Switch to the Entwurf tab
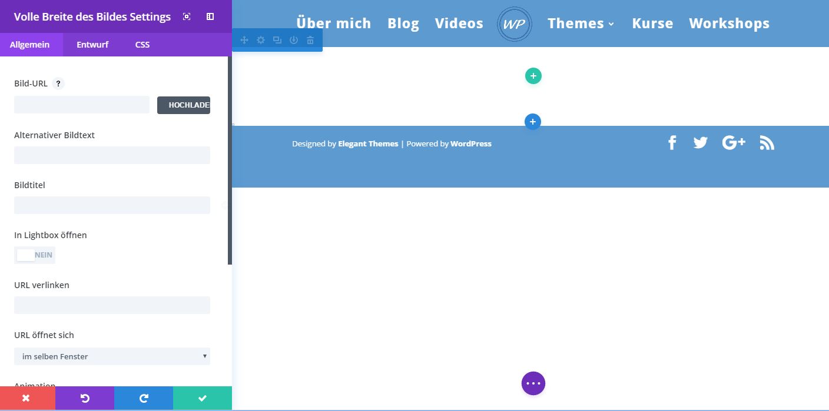The image size is (829, 411). coord(92,45)
